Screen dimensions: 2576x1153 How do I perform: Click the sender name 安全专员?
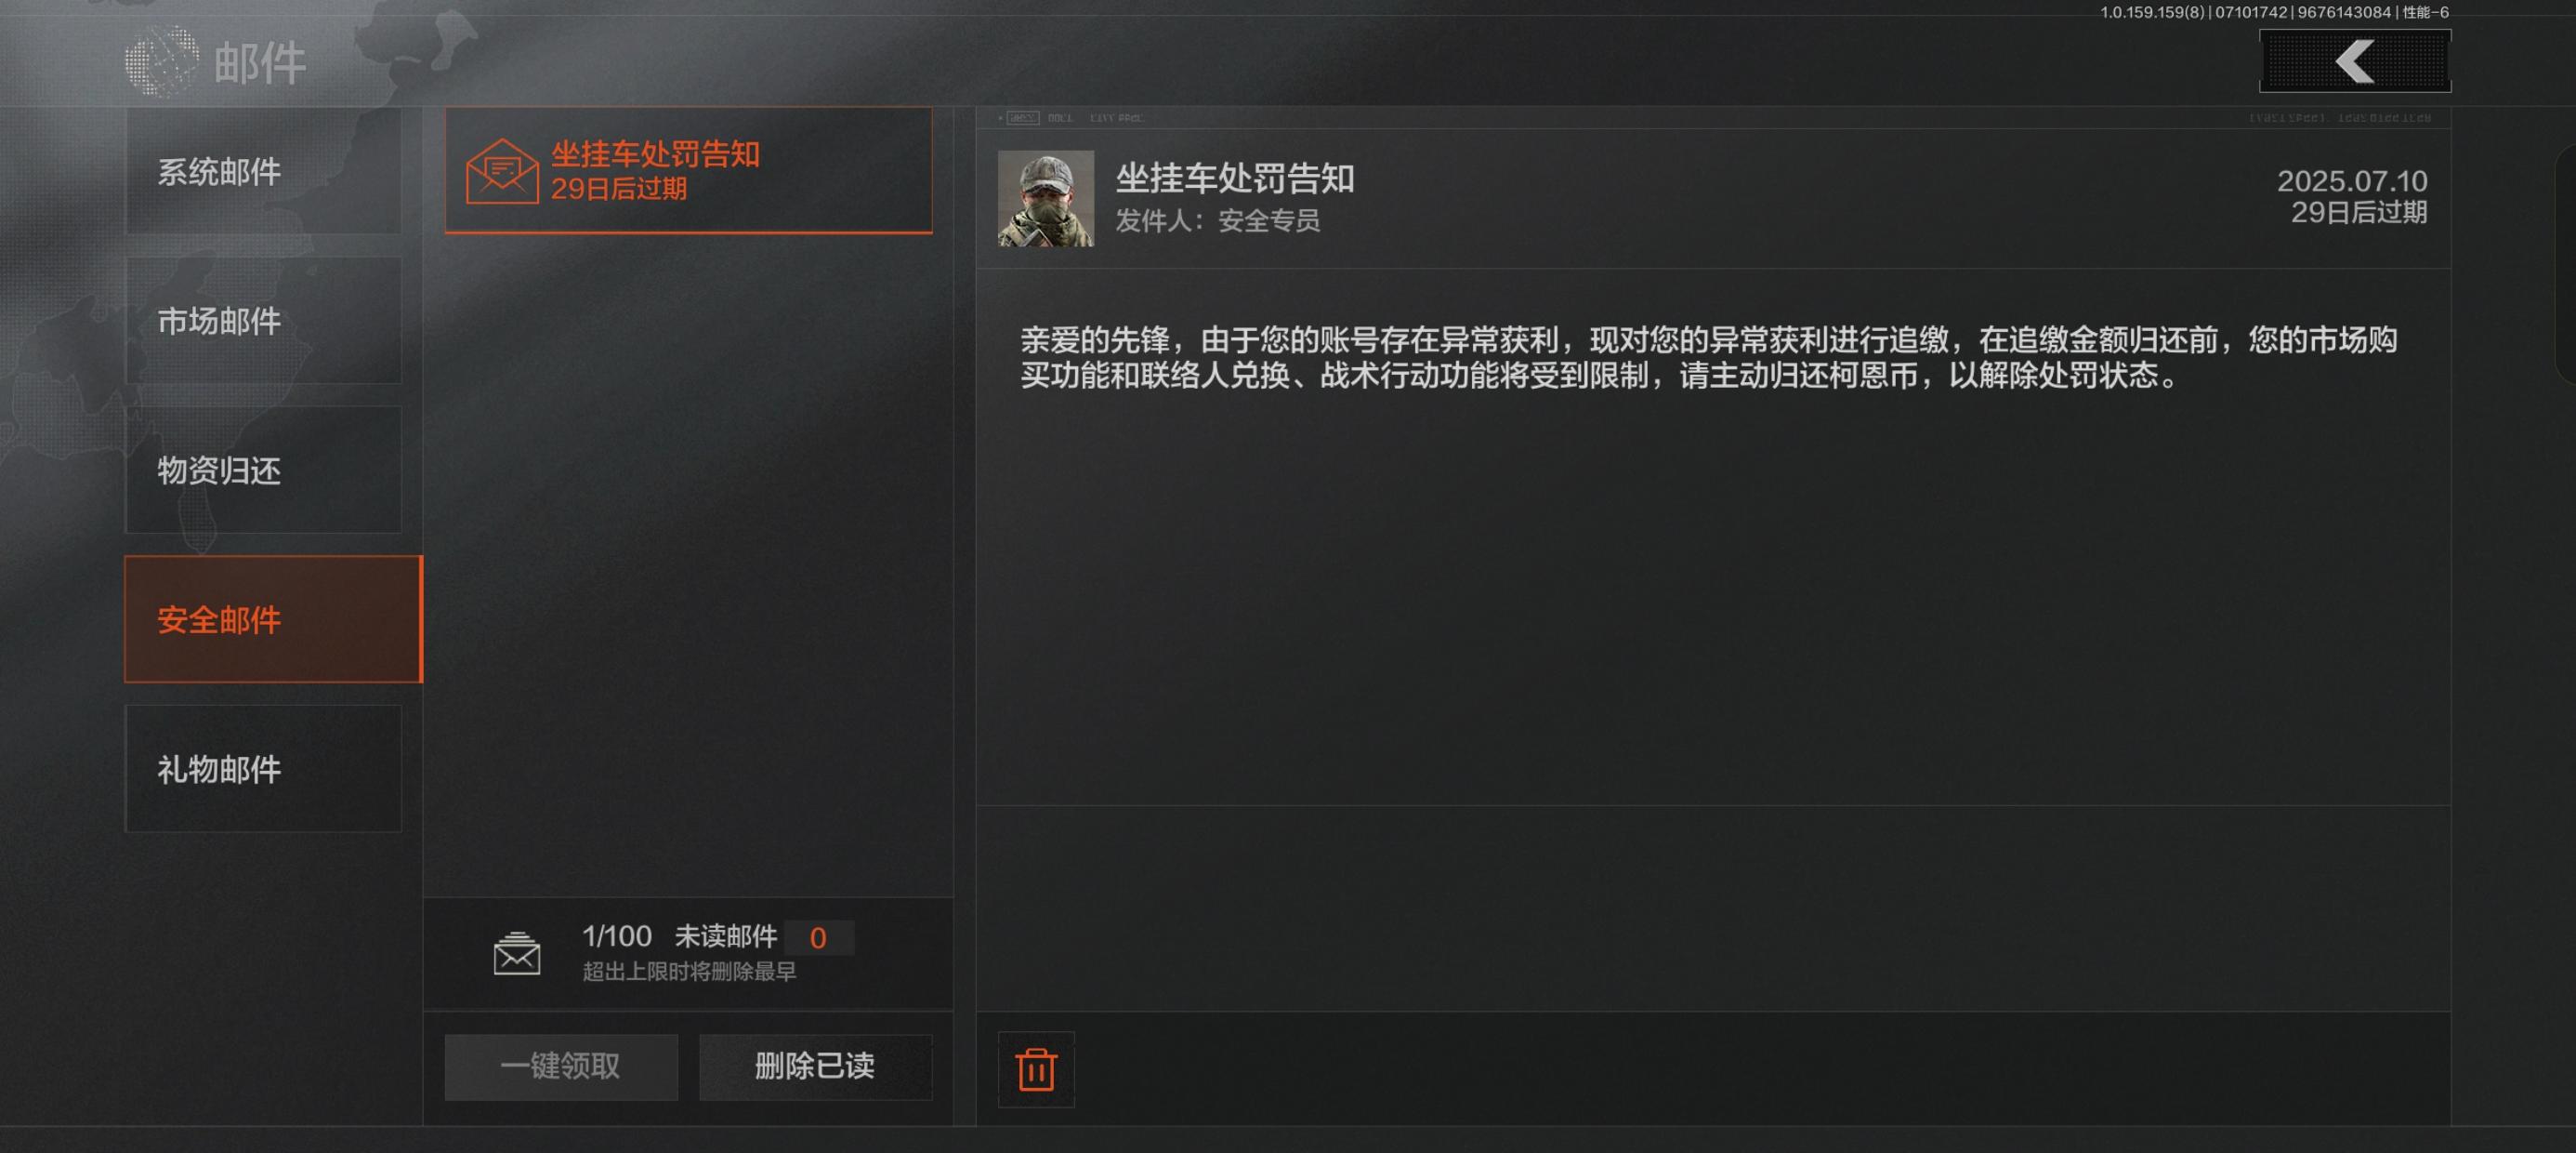pos(1269,220)
